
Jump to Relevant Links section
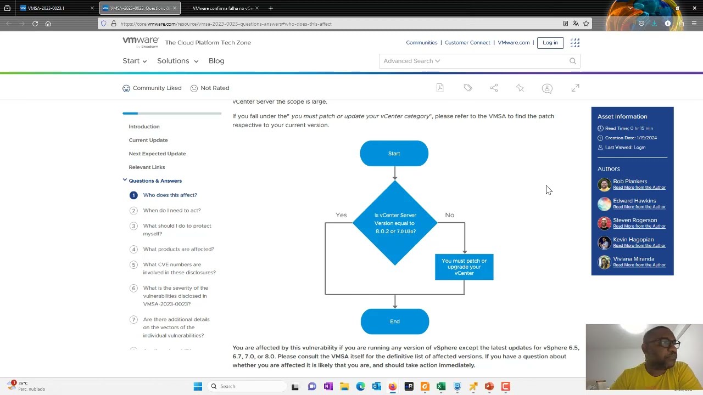tap(147, 167)
